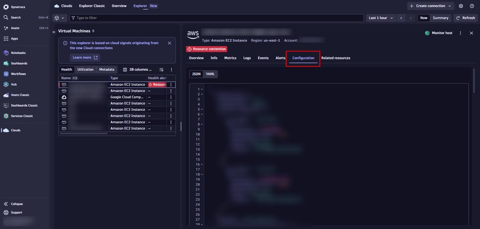
Task: Open the entity type cube dropdown
Action: click(x=60, y=18)
